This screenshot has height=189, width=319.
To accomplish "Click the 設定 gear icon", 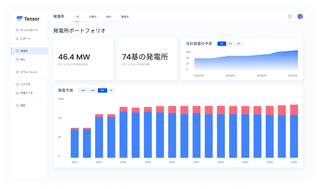I will [17, 105].
